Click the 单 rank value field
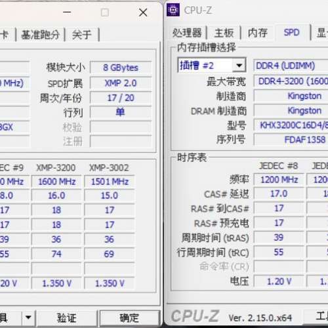Screen dimensions: 328x328 coord(121,112)
